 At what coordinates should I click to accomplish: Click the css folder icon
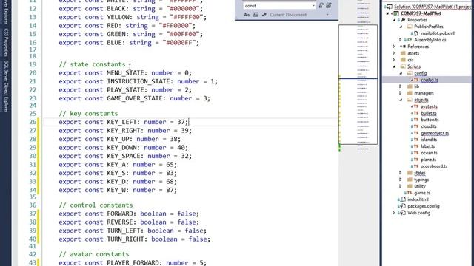pyautogui.click(x=403, y=60)
